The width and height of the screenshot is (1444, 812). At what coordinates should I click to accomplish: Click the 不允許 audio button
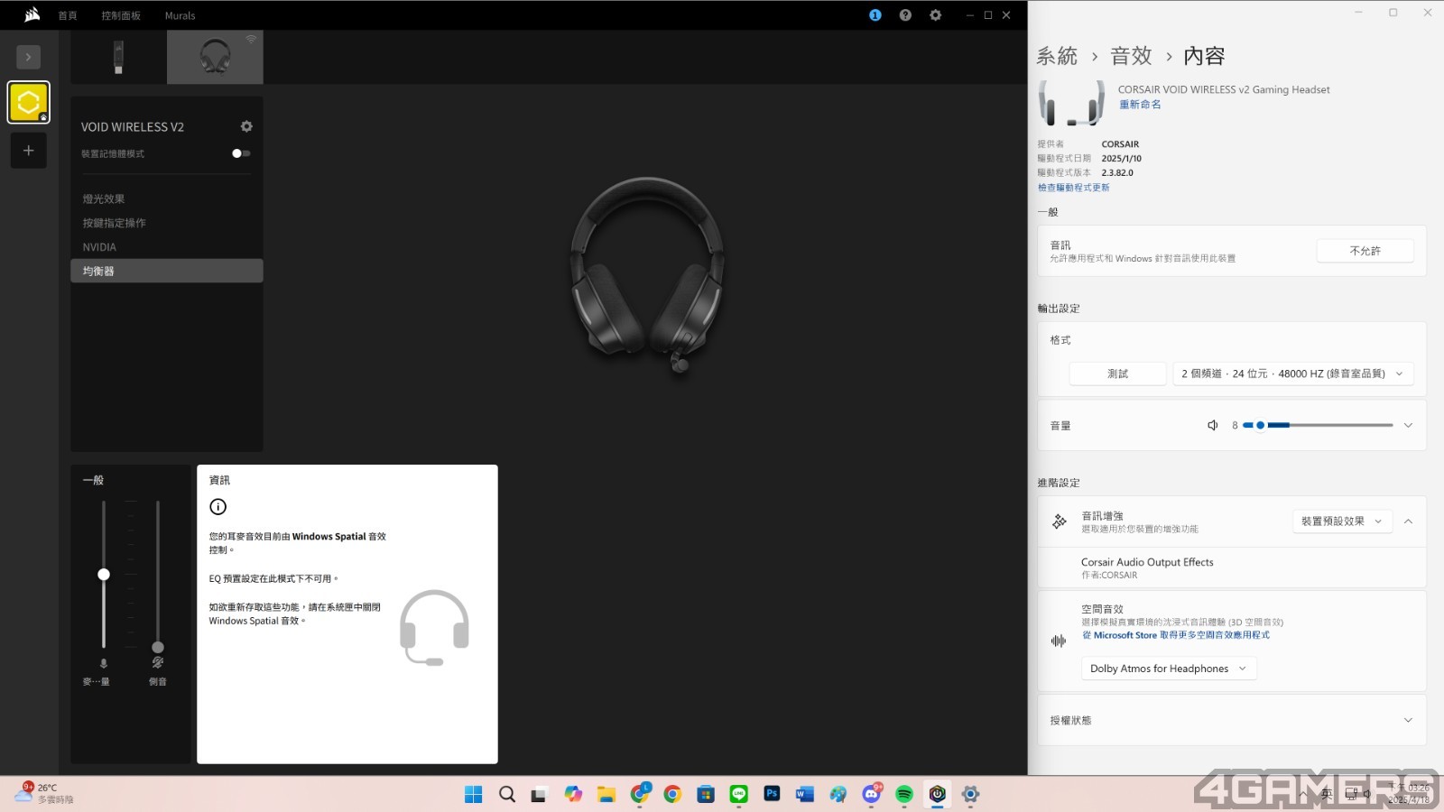tap(1365, 251)
